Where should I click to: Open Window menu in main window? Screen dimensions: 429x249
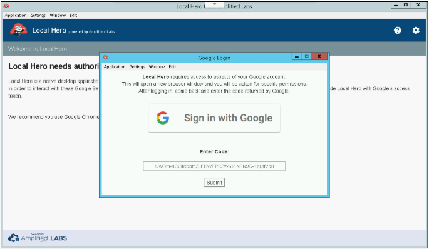[58, 15]
